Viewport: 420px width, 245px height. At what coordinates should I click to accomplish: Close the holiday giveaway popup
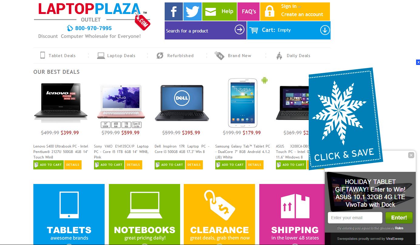click(x=411, y=155)
